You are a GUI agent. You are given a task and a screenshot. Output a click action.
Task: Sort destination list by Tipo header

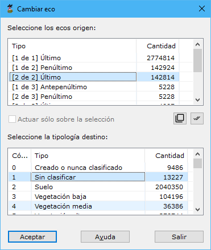click(88, 156)
